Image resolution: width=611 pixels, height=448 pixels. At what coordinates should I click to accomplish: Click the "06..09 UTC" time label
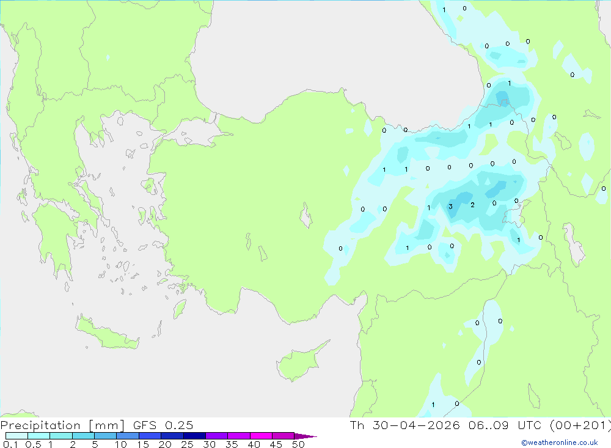coord(505,425)
